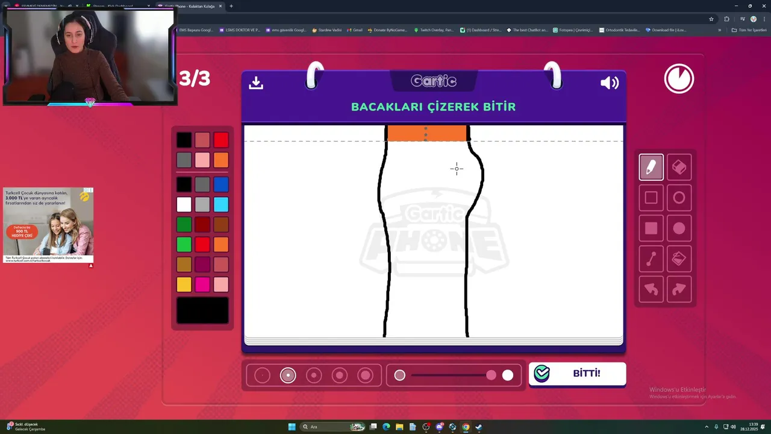Screen dimensions: 771x434
Task: Expand the bookmarks bar overflow chevron
Action: point(719,30)
